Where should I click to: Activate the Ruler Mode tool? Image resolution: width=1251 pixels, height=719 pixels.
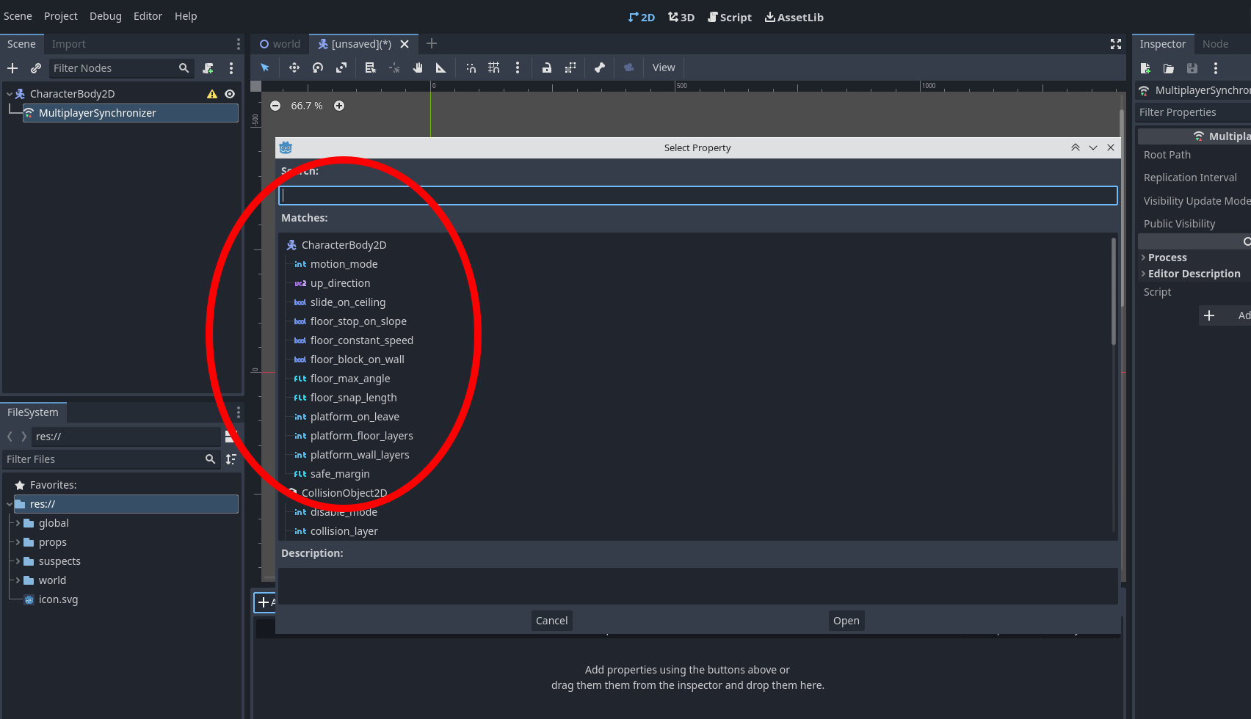click(x=441, y=67)
